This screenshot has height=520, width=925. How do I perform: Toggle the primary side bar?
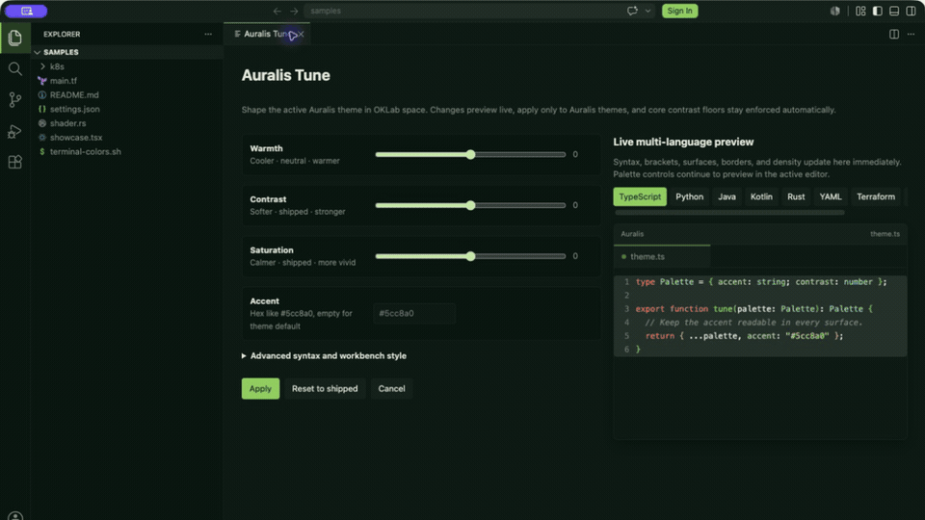(877, 11)
